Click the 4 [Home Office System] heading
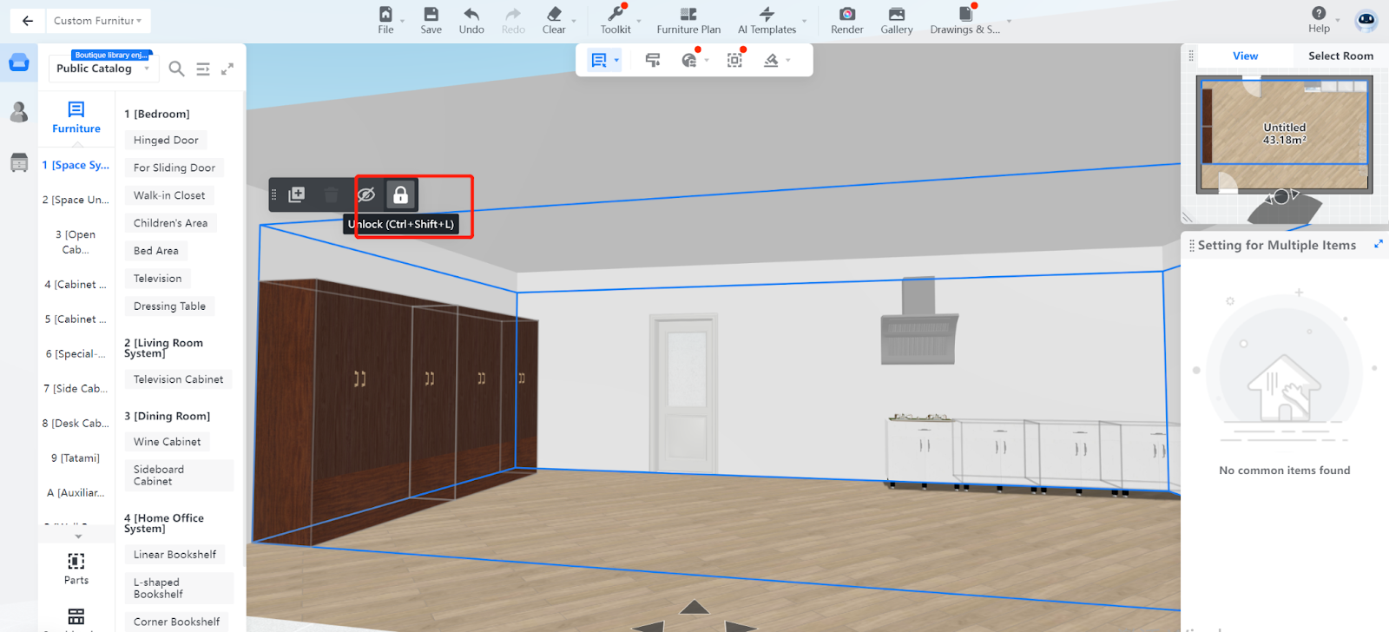Image resolution: width=1389 pixels, height=632 pixels. tap(164, 523)
